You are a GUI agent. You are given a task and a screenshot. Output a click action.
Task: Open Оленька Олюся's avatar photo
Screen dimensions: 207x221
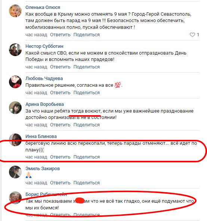(x=15, y=11)
